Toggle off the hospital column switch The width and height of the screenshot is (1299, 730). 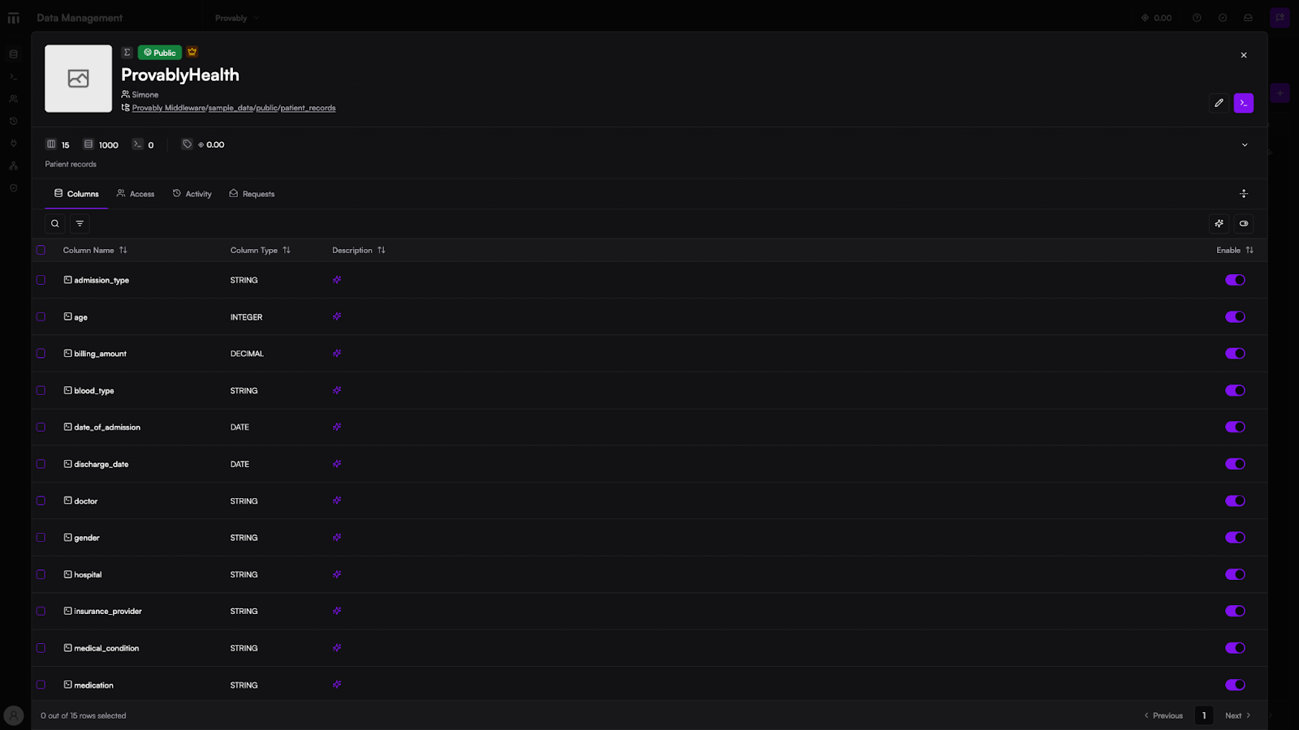pyautogui.click(x=1235, y=574)
